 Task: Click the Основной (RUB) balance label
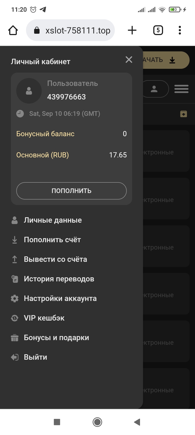[43, 155]
